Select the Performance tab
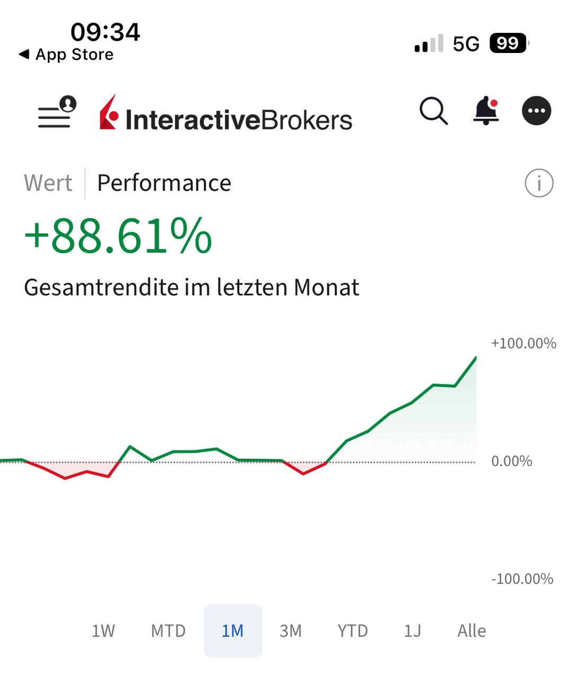The height and width of the screenshot is (678, 578). pos(164,183)
